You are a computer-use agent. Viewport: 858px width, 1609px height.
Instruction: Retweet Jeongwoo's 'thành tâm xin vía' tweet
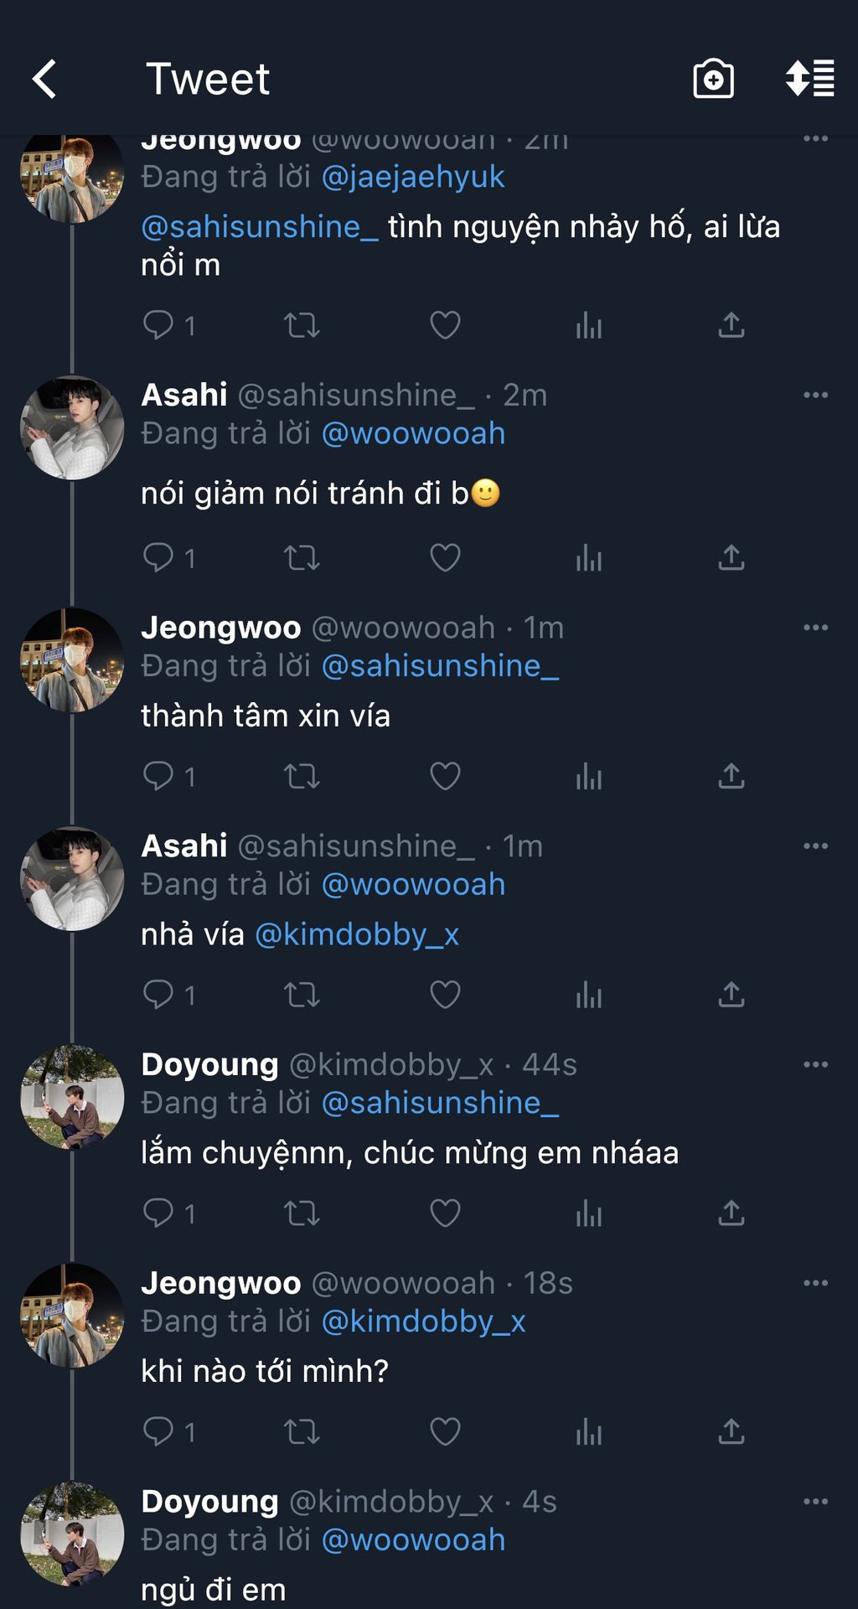click(302, 776)
